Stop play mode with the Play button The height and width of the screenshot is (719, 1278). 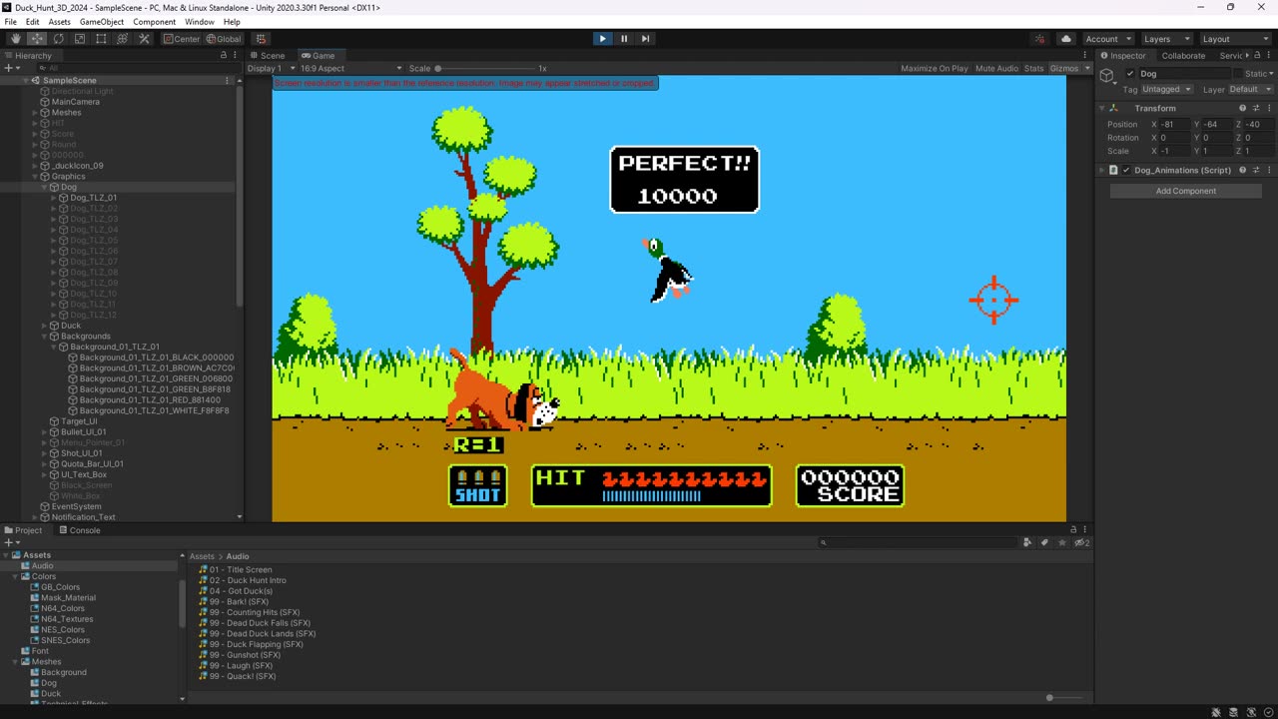click(602, 39)
